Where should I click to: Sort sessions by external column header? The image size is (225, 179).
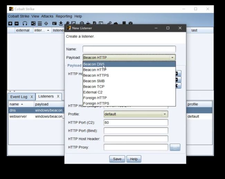click(x=24, y=30)
